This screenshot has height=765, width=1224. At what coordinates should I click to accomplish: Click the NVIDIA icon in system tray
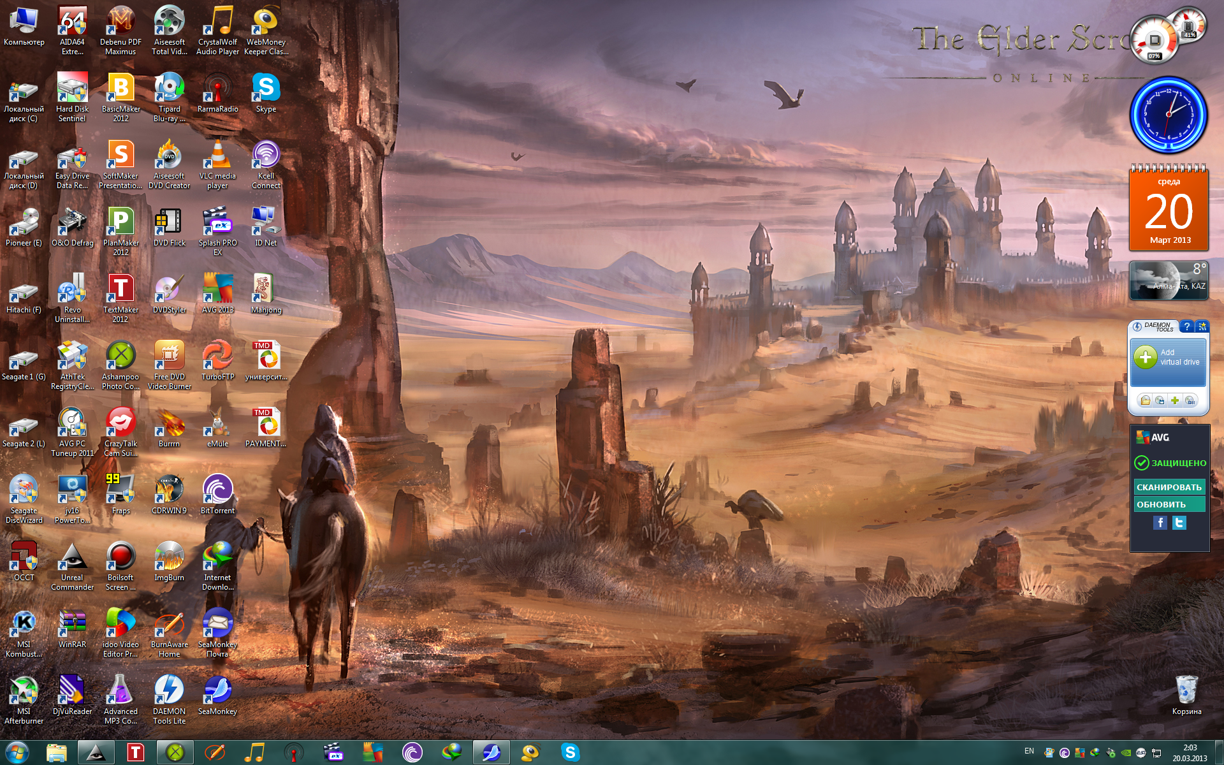tap(1126, 753)
